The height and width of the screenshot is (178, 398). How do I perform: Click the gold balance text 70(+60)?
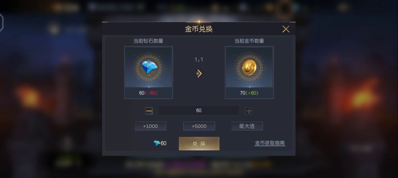point(249,93)
